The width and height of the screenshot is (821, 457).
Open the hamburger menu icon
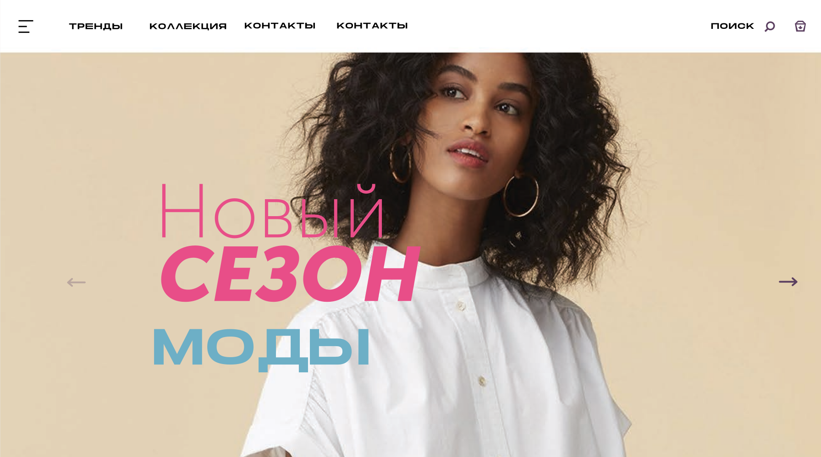coord(26,26)
